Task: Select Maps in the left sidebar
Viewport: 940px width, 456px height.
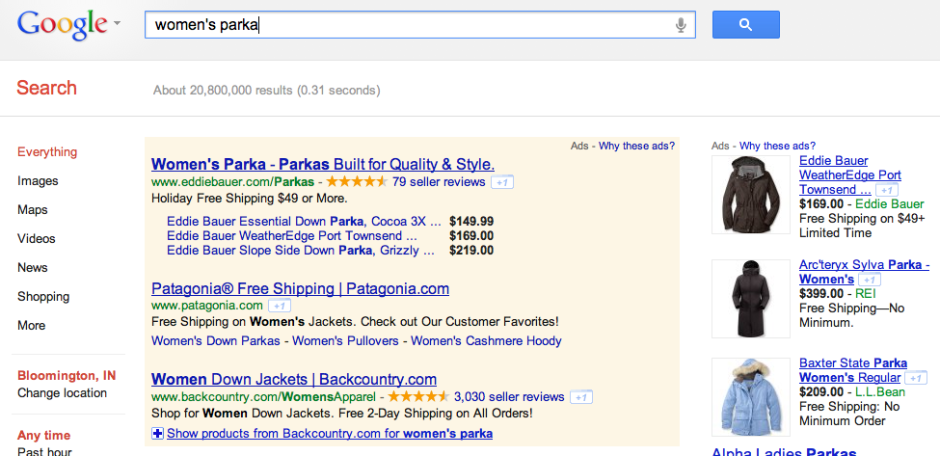Action: (x=33, y=210)
